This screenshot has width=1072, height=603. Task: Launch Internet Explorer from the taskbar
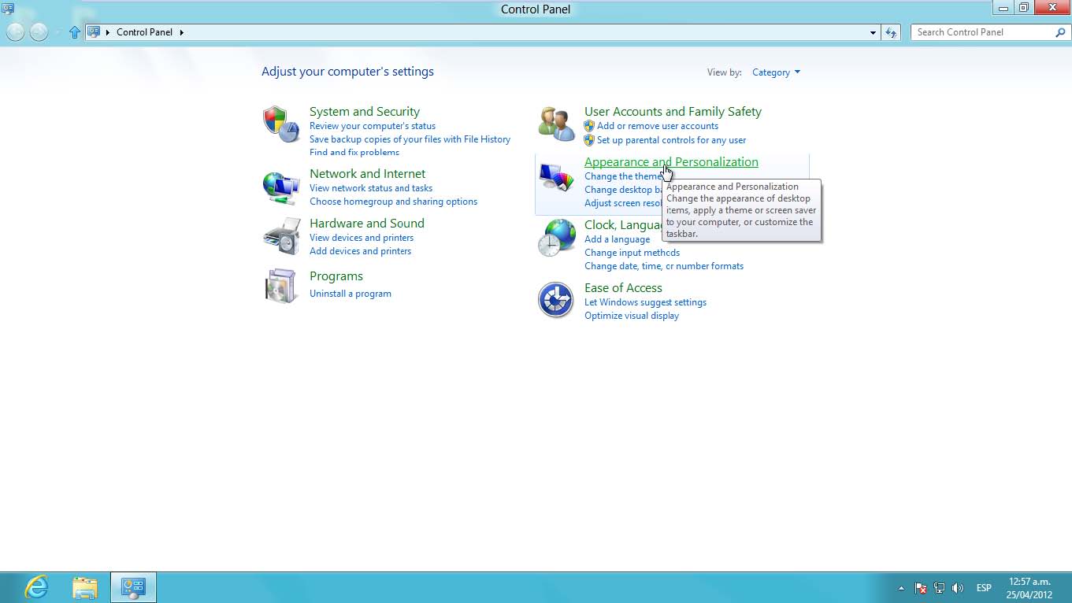(36, 587)
